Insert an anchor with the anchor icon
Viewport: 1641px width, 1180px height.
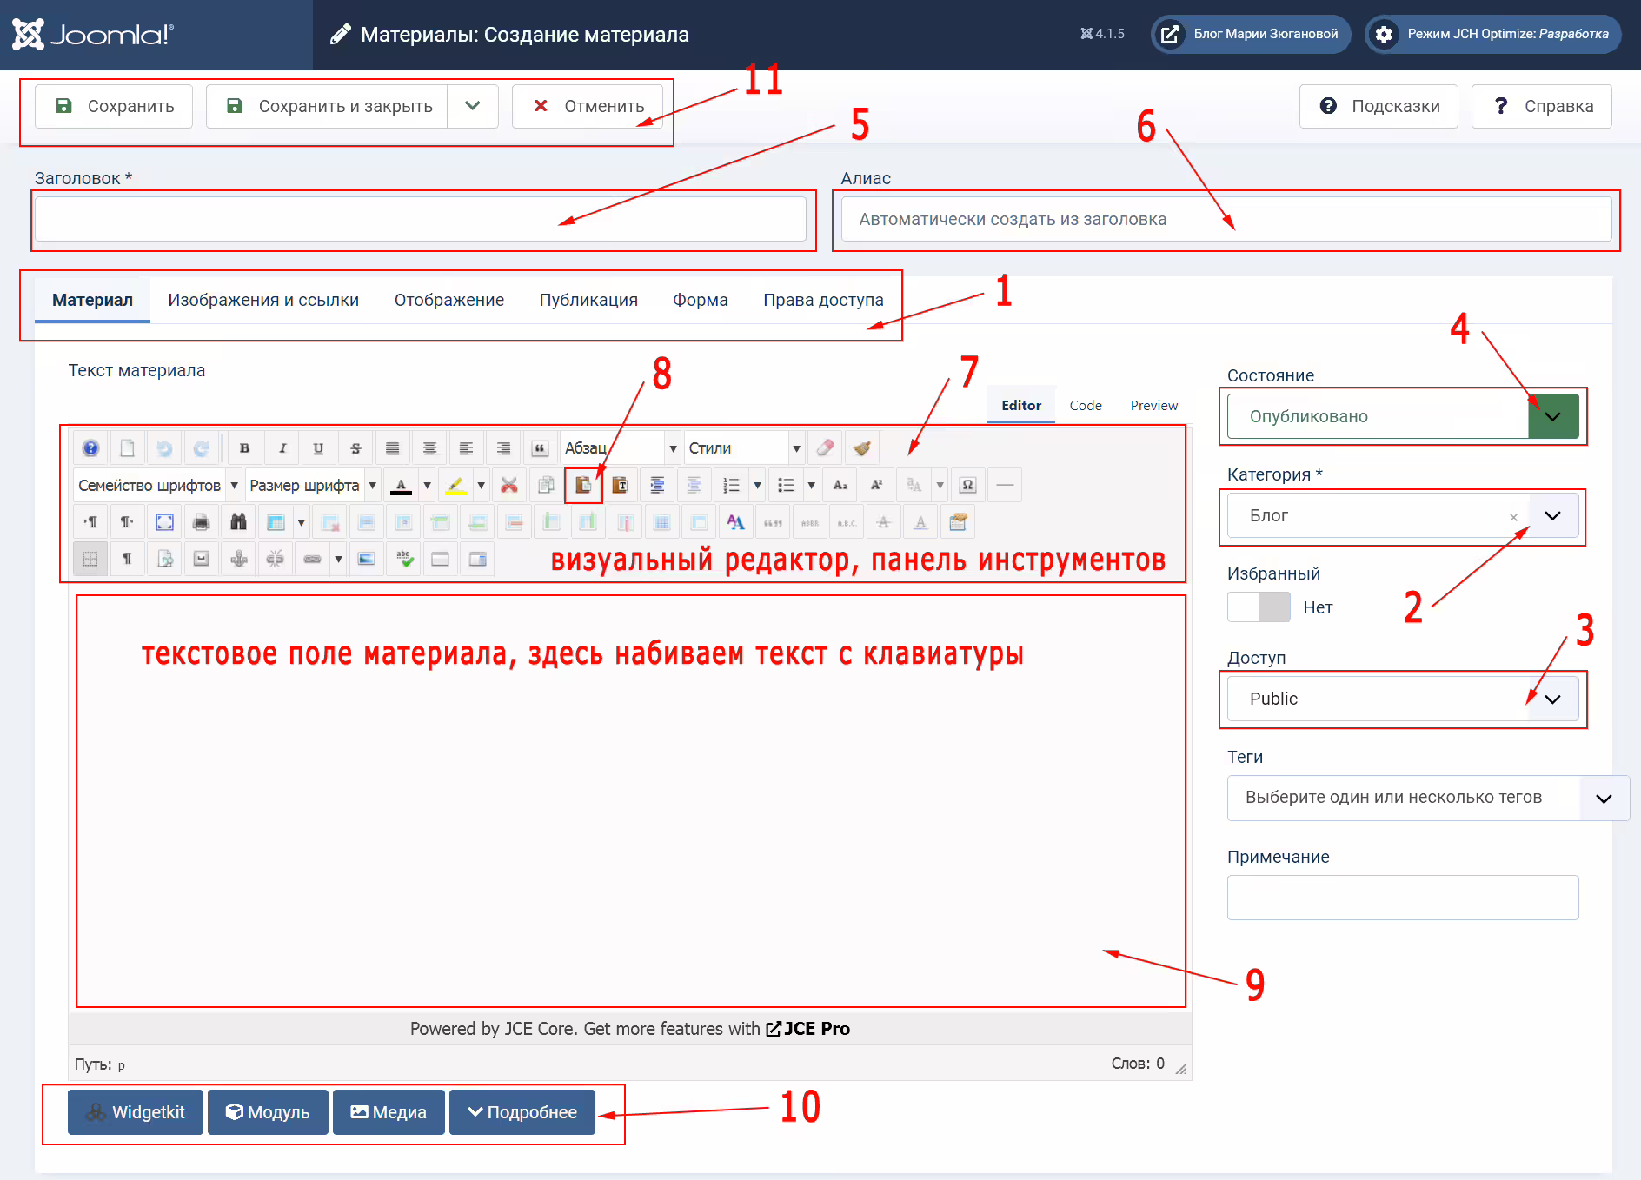(238, 559)
